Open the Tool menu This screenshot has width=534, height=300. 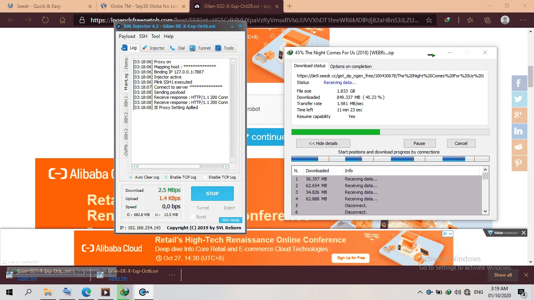(156, 36)
